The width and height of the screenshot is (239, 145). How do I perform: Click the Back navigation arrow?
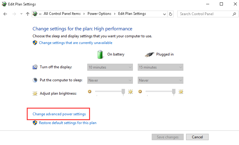pos(5,14)
